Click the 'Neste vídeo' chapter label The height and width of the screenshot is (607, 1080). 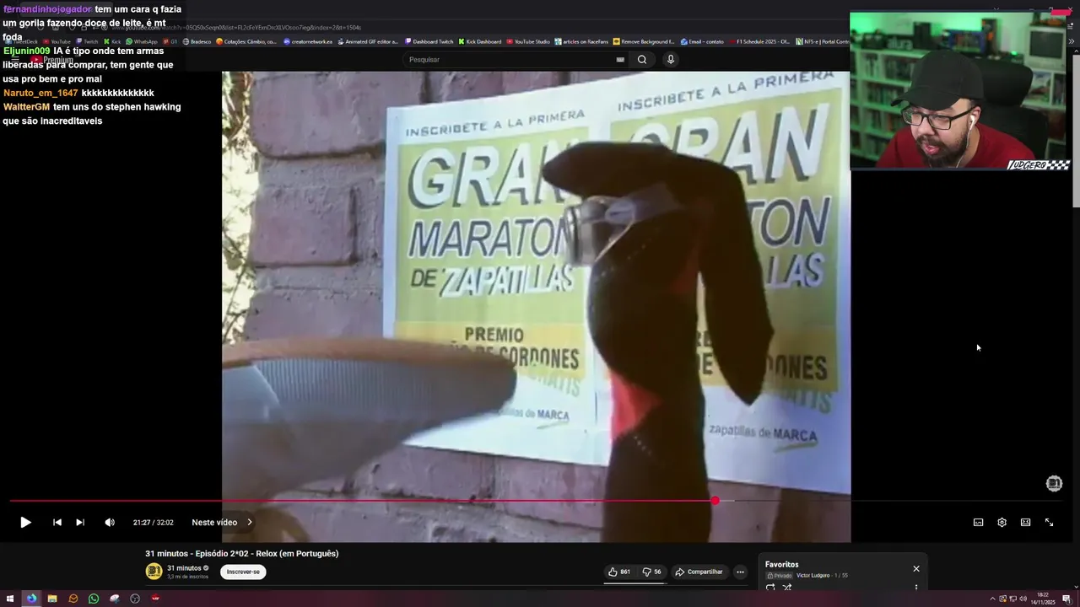click(214, 523)
